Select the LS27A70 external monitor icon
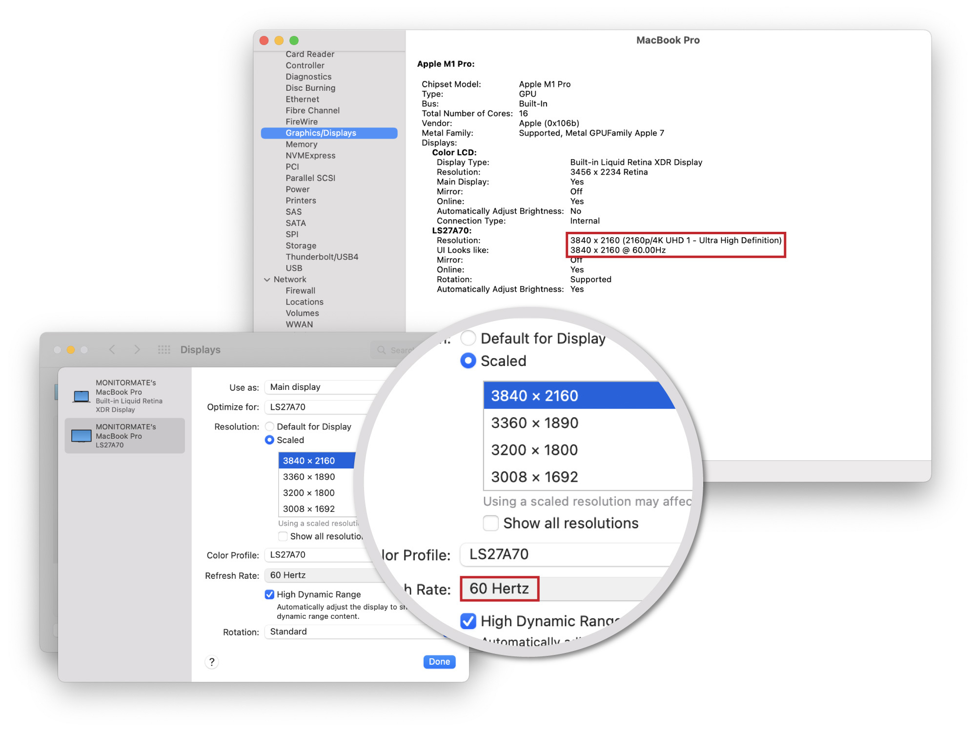This screenshot has height=732, width=976. [81, 435]
